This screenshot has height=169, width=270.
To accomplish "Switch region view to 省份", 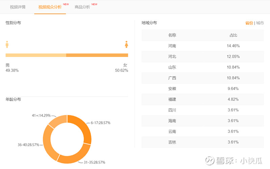I will tap(249, 23).
